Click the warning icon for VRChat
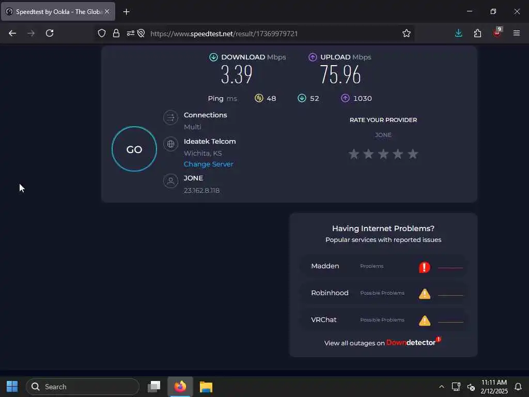The width and height of the screenshot is (529, 397). pyautogui.click(x=425, y=320)
